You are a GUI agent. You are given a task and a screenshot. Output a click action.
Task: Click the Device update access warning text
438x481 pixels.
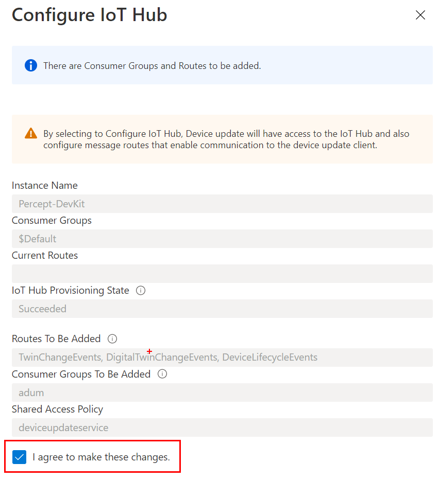[226, 139]
